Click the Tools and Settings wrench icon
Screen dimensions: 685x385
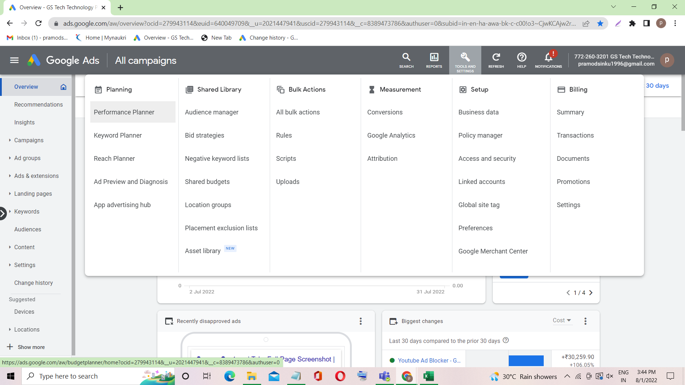[465, 60]
